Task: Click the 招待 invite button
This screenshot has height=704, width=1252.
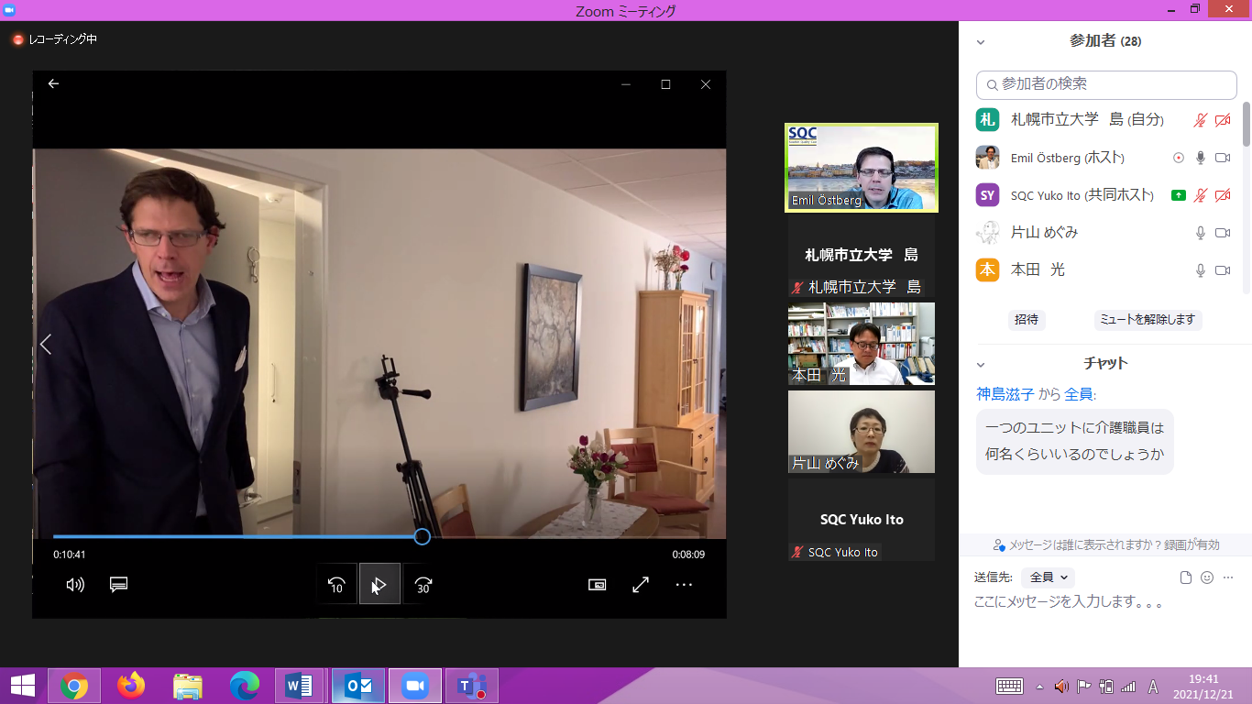Action: coord(1027,320)
